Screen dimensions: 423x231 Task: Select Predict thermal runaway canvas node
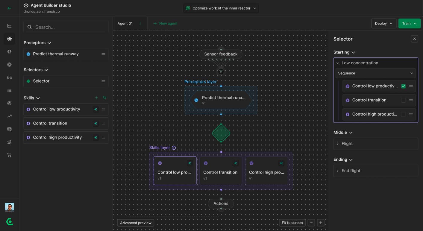click(221, 100)
